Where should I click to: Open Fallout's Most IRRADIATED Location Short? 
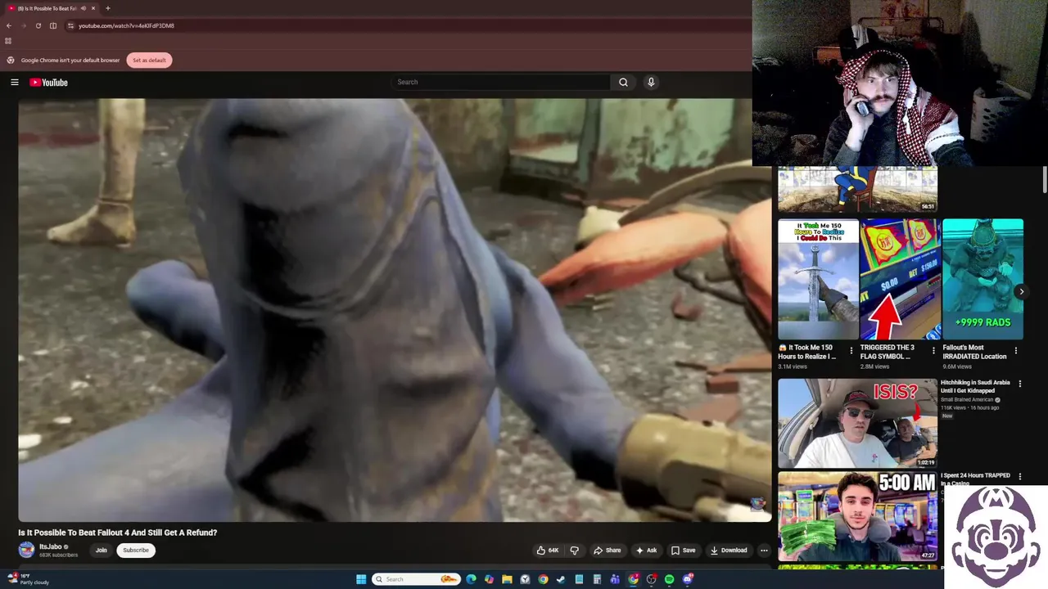[982, 279]
